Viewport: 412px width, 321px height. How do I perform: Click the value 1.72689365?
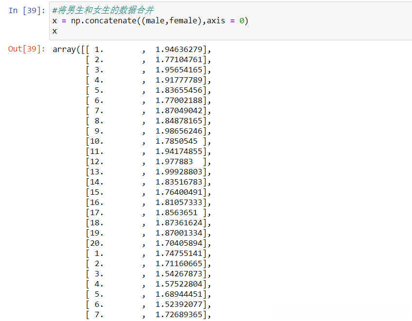pyautogui.click(x=179, y=315)
